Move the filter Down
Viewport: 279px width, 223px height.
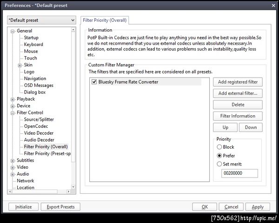[x=251, y=127]
